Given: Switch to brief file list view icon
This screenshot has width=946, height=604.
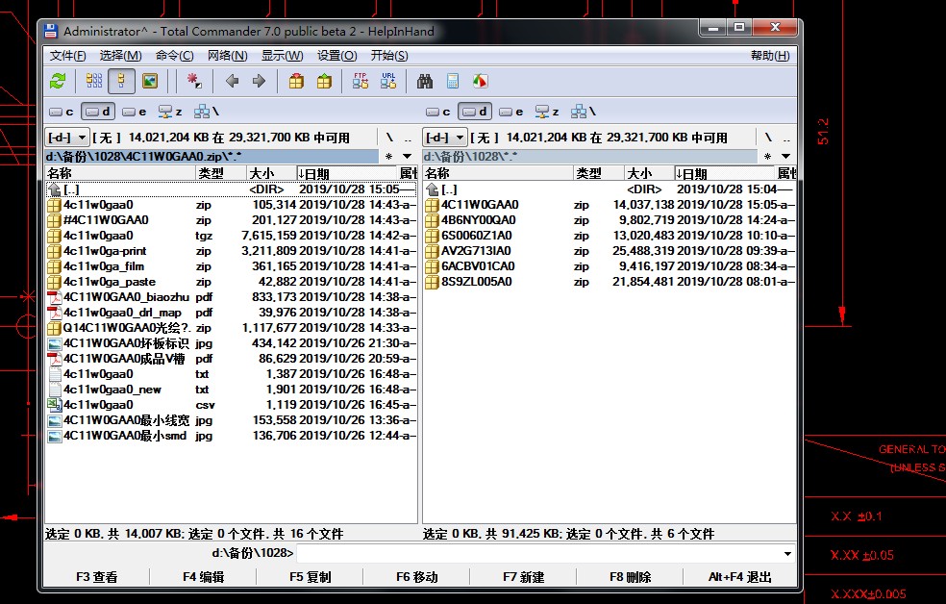Looking at the screenshot, I should [x=94, y=81].
